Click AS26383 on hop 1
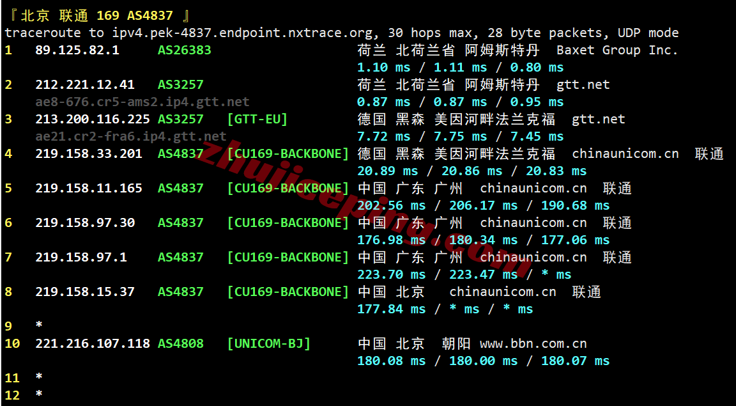This screenshot has height=406, width=736. point(185,50)
